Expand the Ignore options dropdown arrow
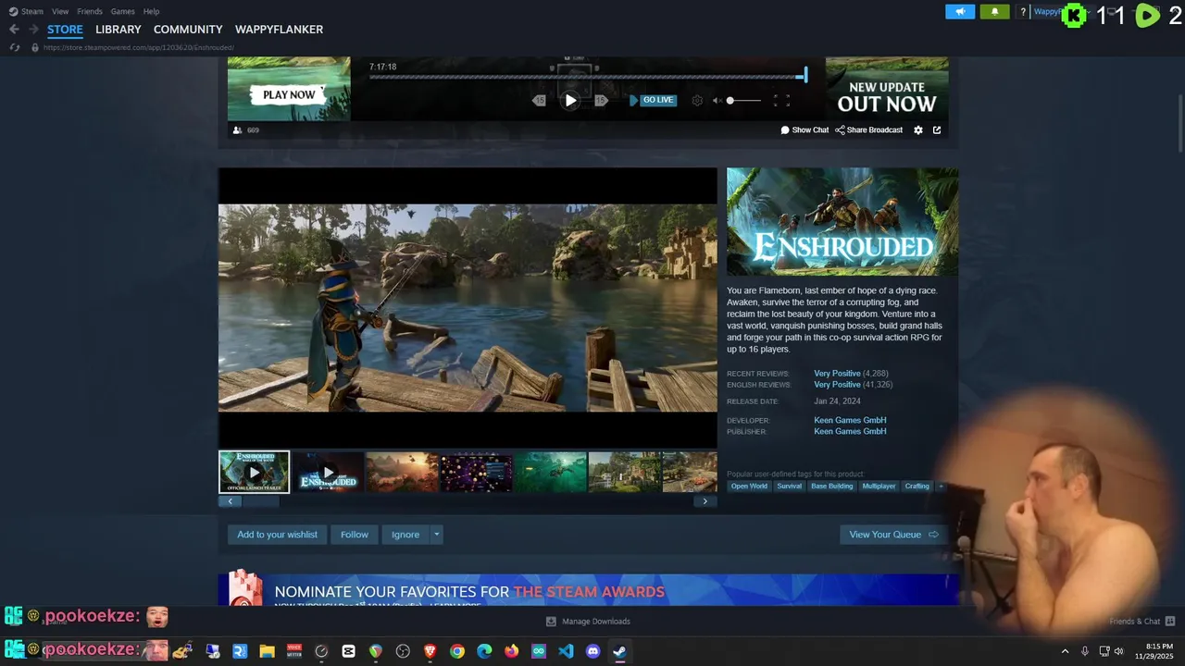Image resolution: width=1185 pixels, height=666 pixels. [436, 535]
